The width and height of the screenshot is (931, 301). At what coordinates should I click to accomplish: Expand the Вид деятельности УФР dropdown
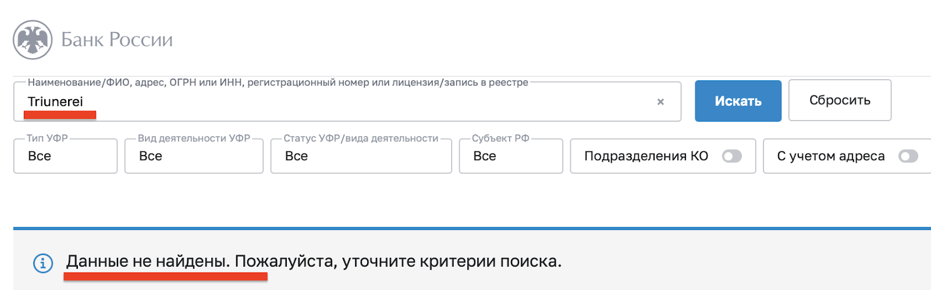point(194,156)
